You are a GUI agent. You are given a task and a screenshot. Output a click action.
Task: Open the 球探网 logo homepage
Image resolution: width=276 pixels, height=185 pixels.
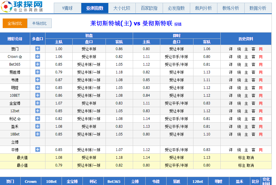[x=22, y=7]
